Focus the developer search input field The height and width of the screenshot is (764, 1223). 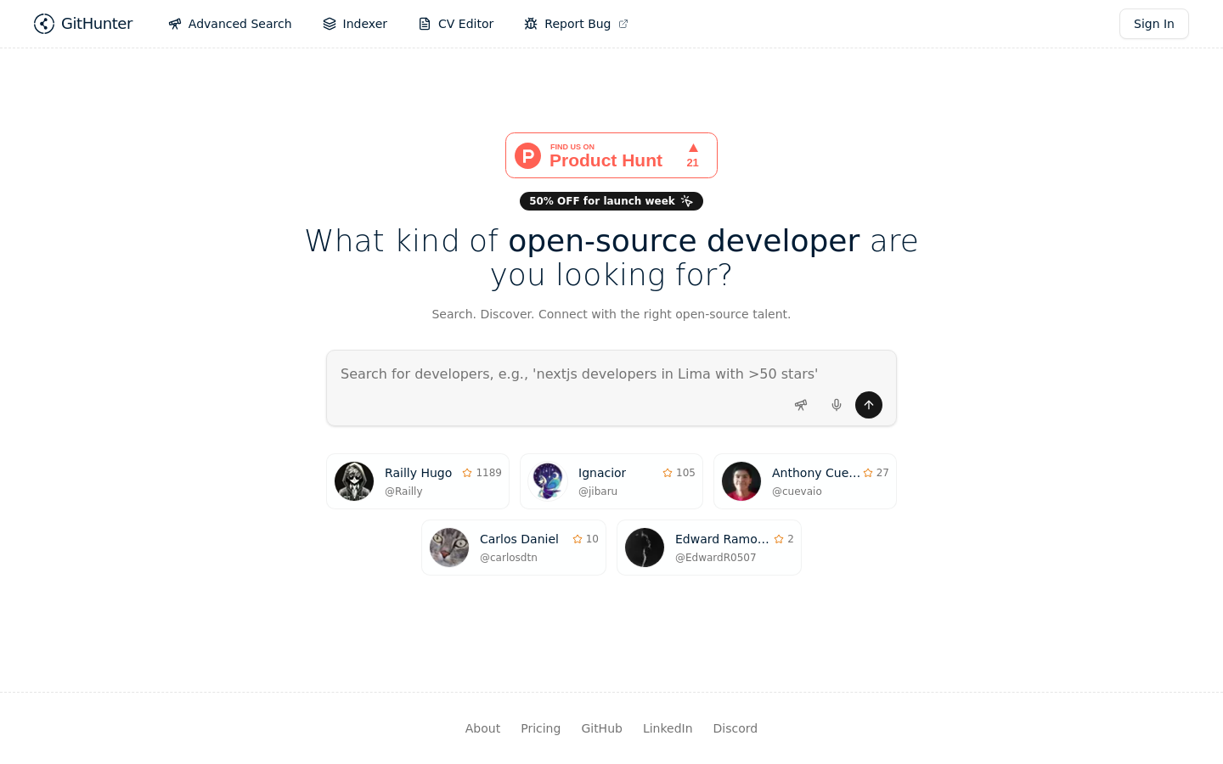coord(611,374)
